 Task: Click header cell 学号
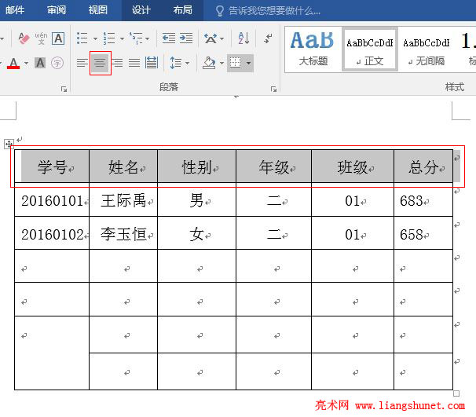click(x=52, y=166)
